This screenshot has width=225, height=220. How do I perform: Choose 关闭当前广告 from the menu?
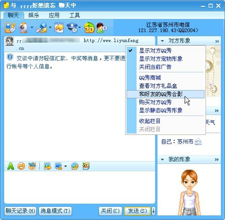tap(165, 67)
